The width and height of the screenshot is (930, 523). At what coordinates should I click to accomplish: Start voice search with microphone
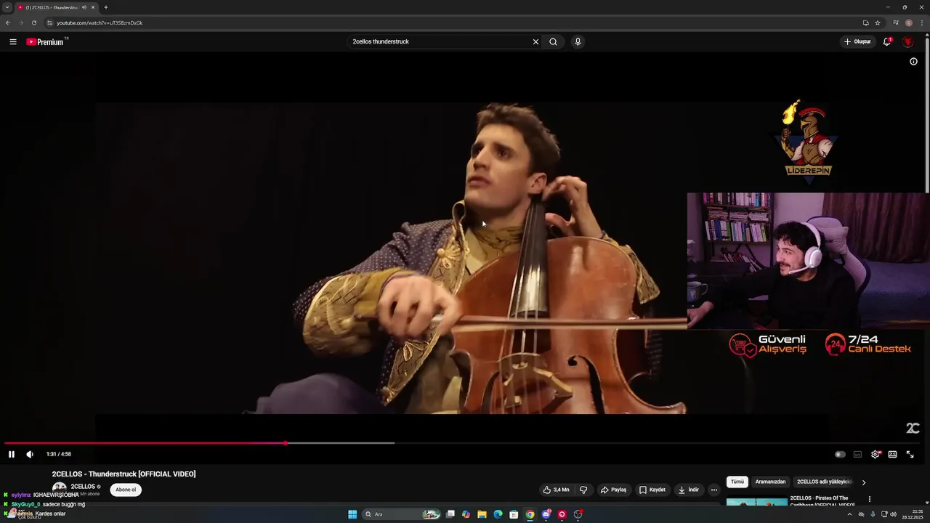tap(578, 41)
